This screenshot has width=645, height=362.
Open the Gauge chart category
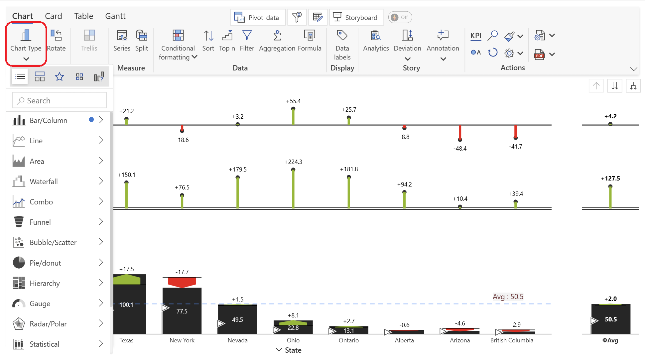(x=58, y=303)
